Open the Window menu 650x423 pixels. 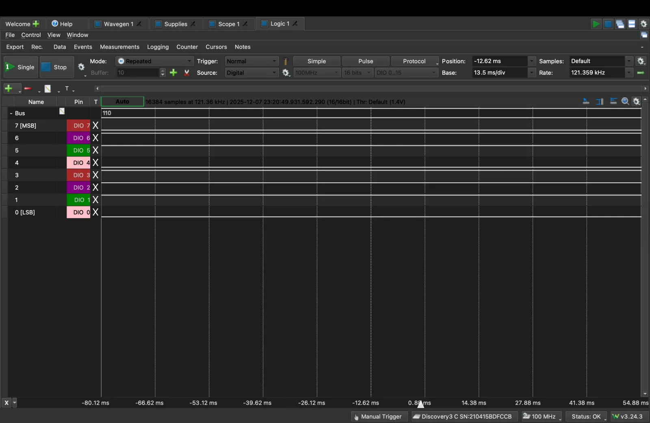(77, 35)
